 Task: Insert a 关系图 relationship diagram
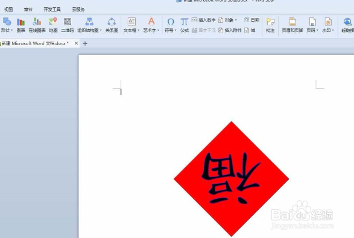coord(112,25)
